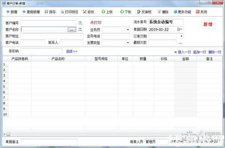The height and width of the screenshot is (148, 225).
Task: Click the 数量 column header
Action: pyautogui.click(x=143, y=59)
